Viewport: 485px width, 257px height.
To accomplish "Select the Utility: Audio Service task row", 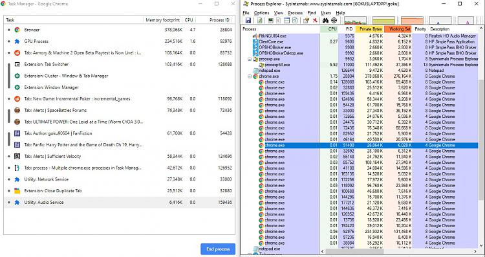I will (120, 202).
